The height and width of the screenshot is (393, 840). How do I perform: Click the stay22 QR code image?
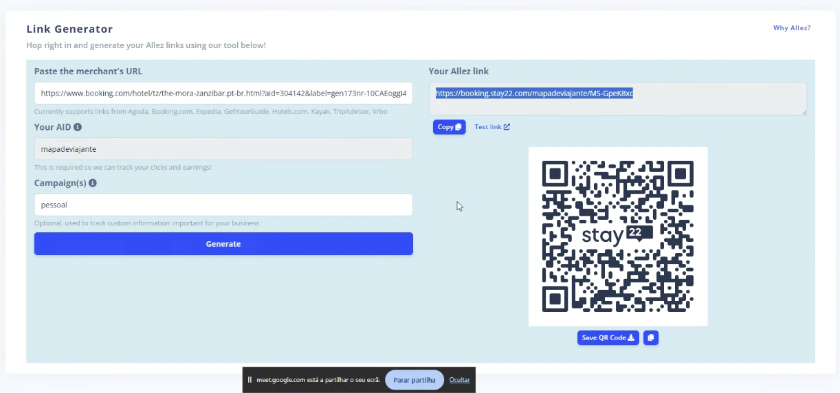click(x=618, y=236)
